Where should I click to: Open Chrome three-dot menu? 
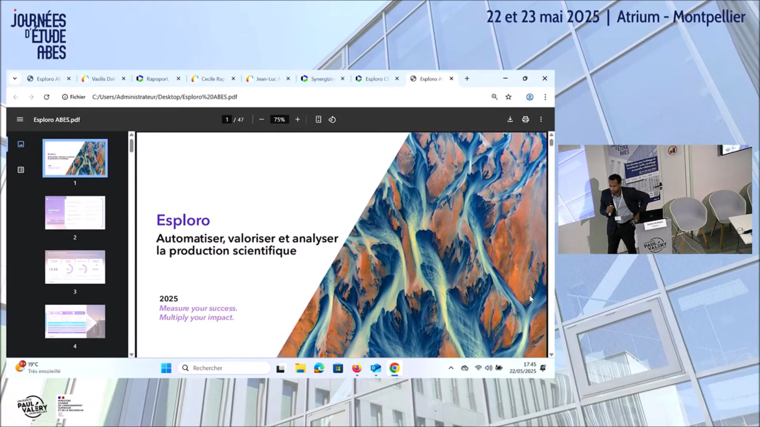545,97
